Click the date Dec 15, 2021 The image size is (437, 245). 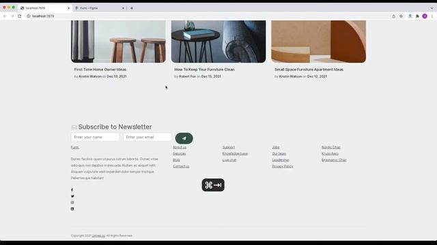[211, 76]
